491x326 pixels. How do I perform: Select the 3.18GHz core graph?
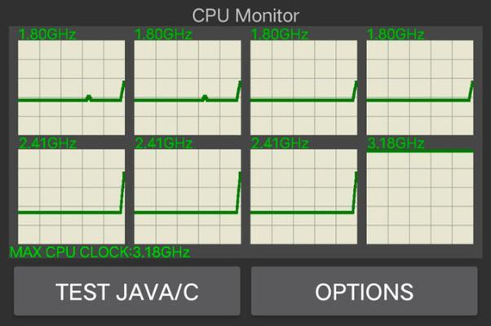[x=420, y=196]
